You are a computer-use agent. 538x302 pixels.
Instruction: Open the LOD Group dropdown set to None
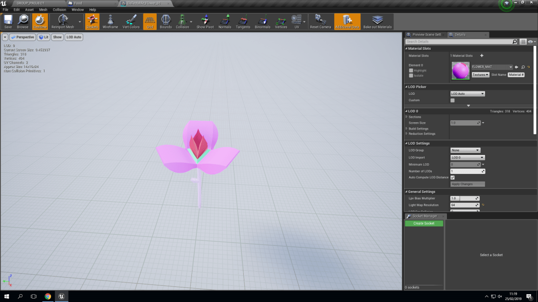465,150
